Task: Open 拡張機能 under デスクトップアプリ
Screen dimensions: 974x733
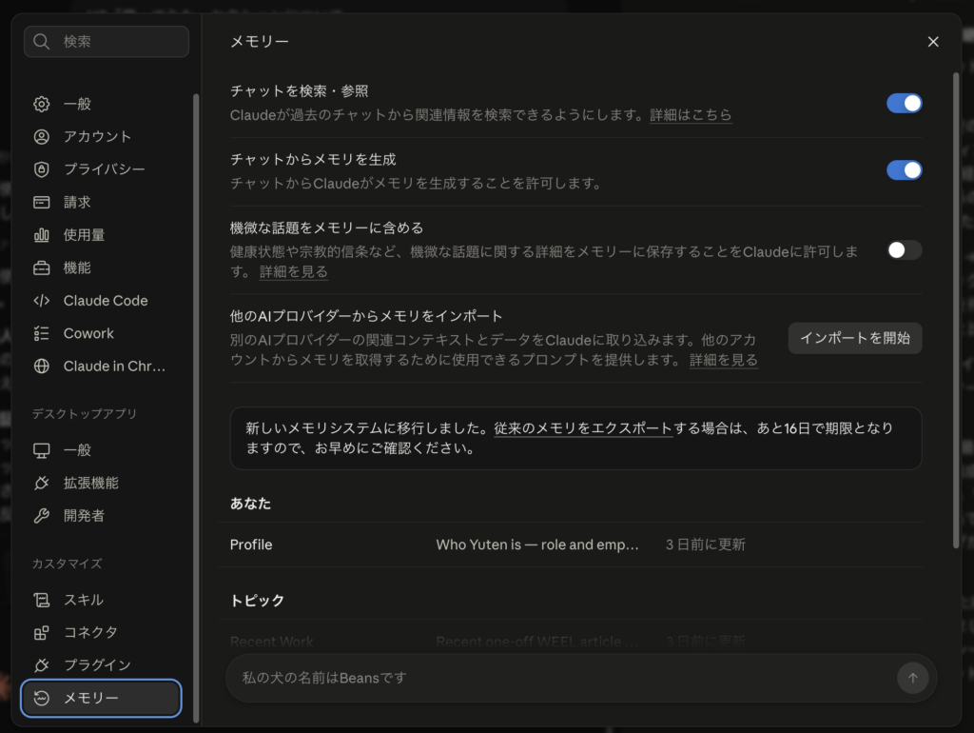Action: point(101,483)
